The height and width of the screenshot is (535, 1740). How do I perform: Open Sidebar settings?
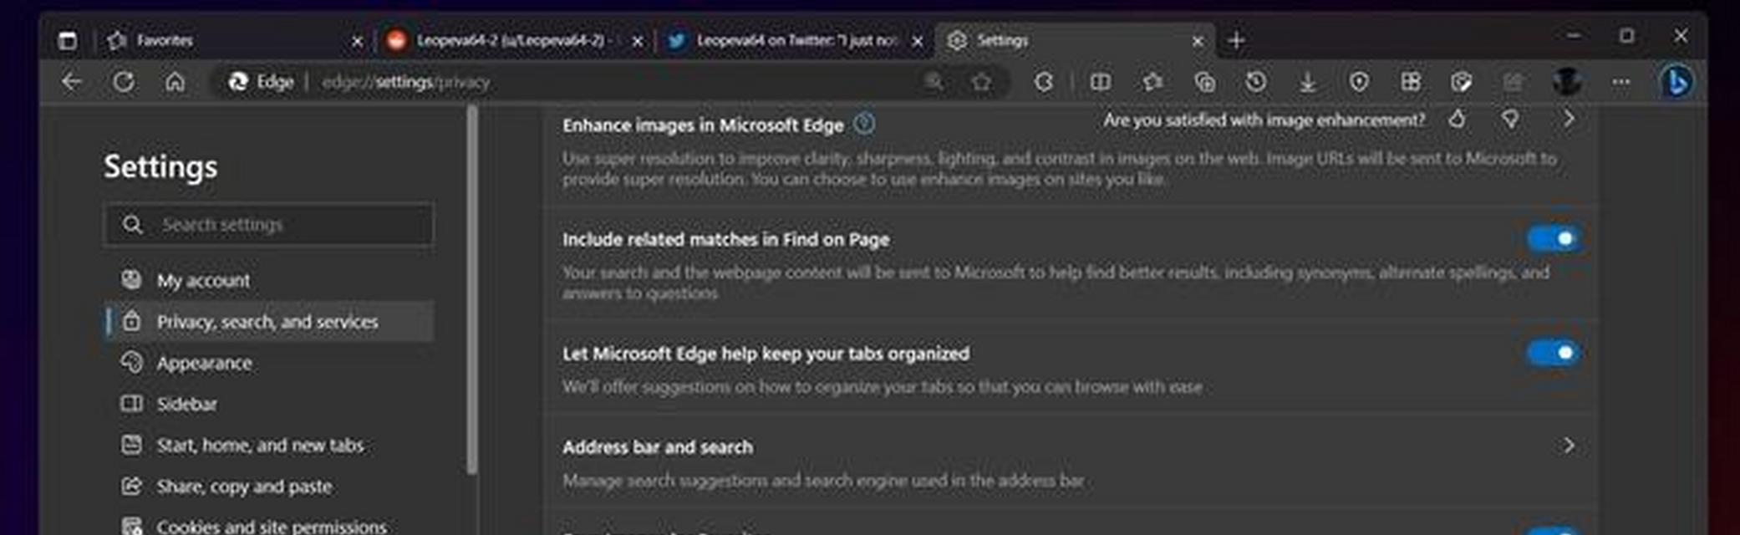(x=269, y=404)
